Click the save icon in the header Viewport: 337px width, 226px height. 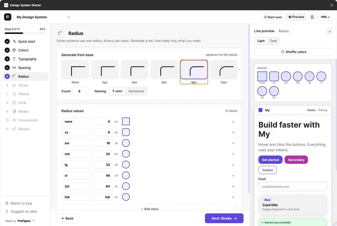[312, 17]
